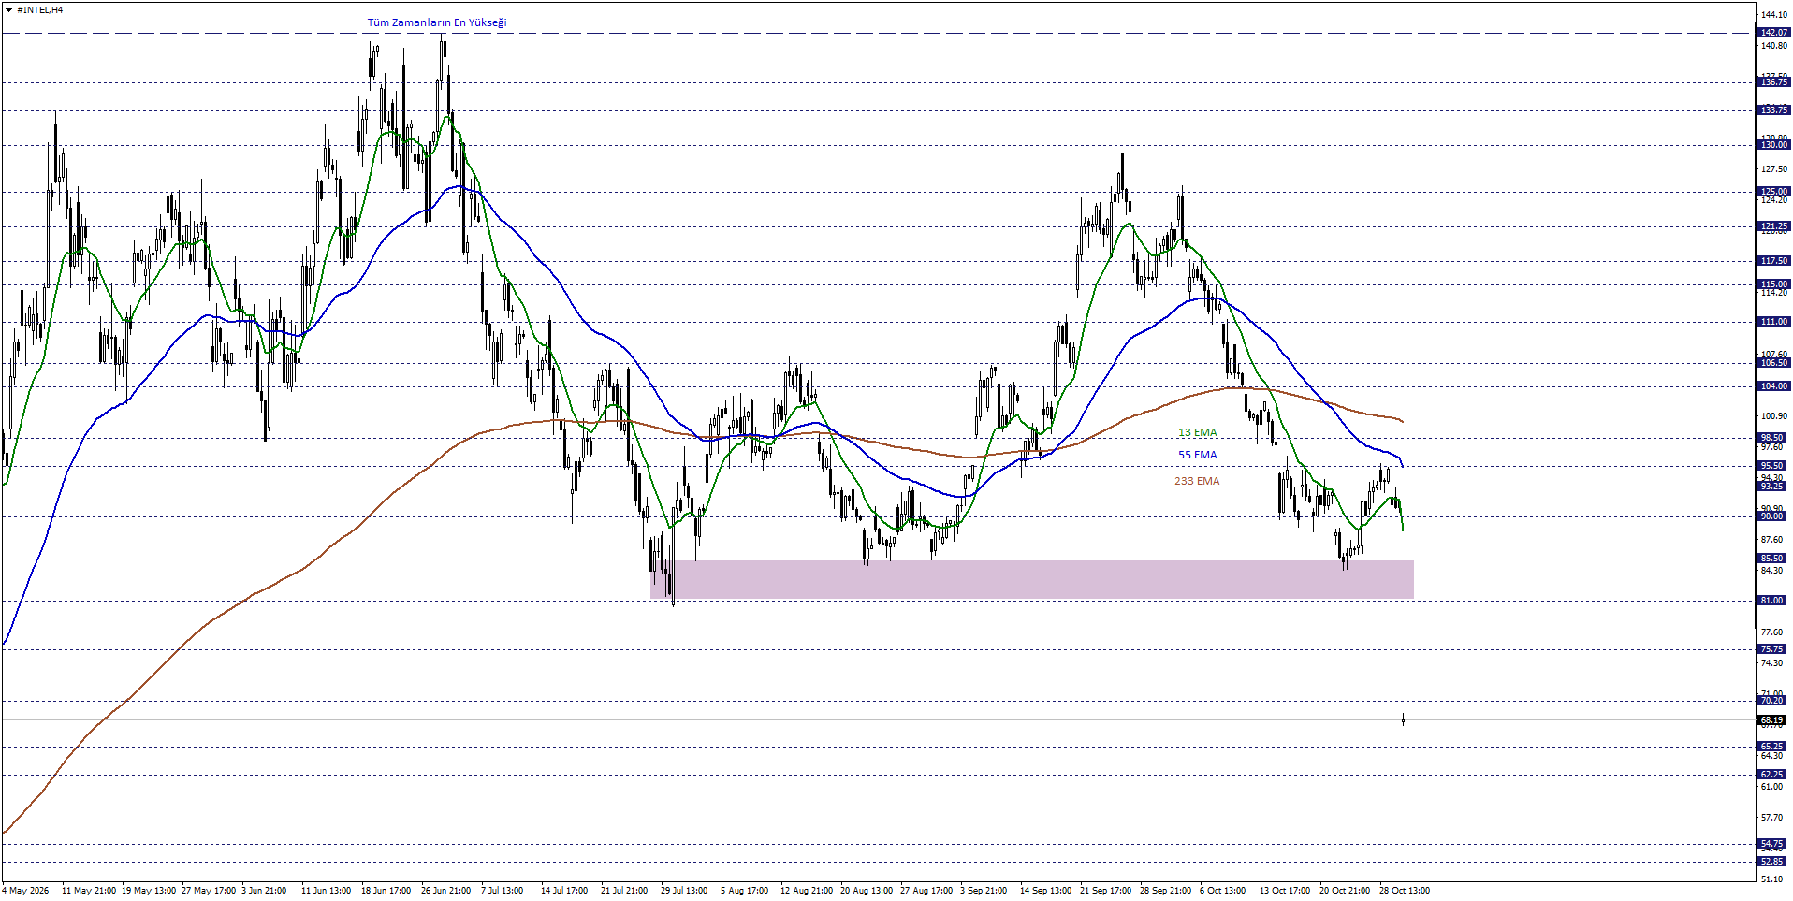
Task: Click the 62.25 level price tag
Action: 1773,775
